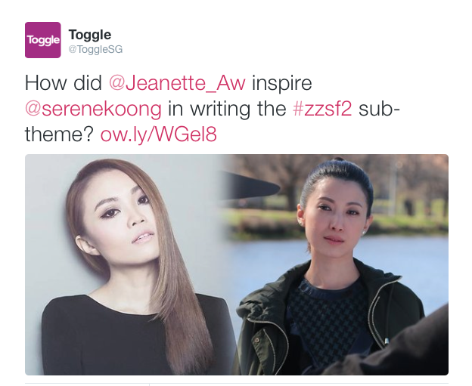
Task: Click the bold Toggle account name
Action: (90, 35)
